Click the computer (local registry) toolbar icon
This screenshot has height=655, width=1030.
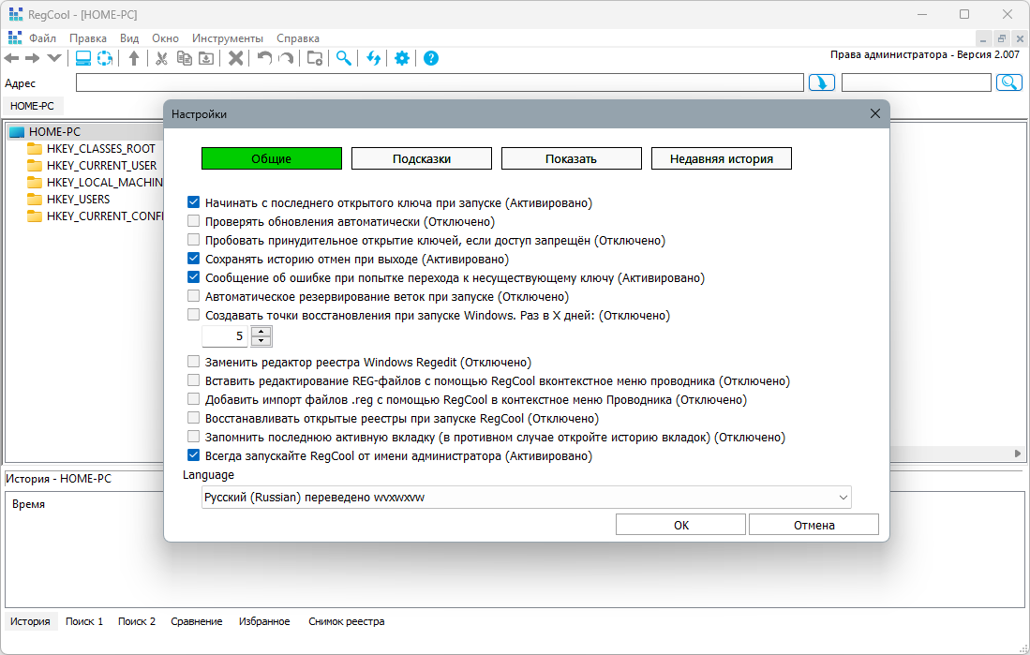[x=83, y=58]
